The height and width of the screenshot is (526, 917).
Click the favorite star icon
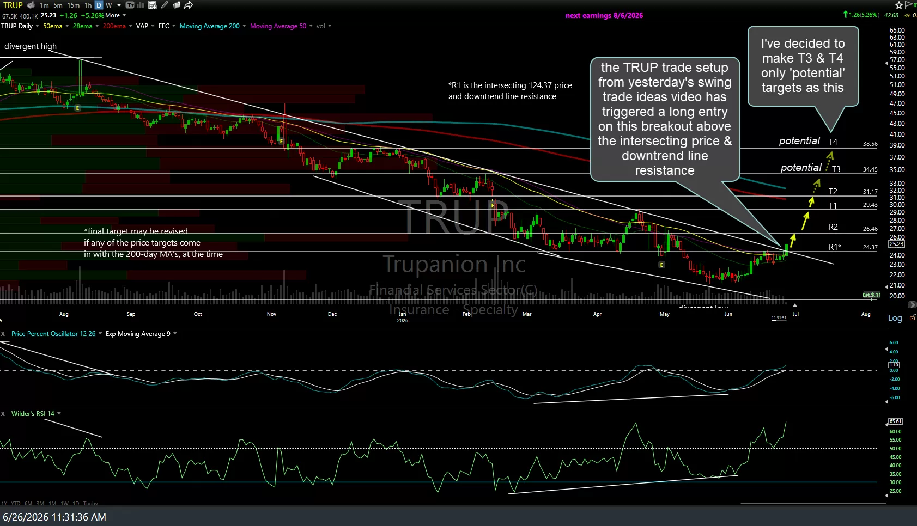[899, 5]
